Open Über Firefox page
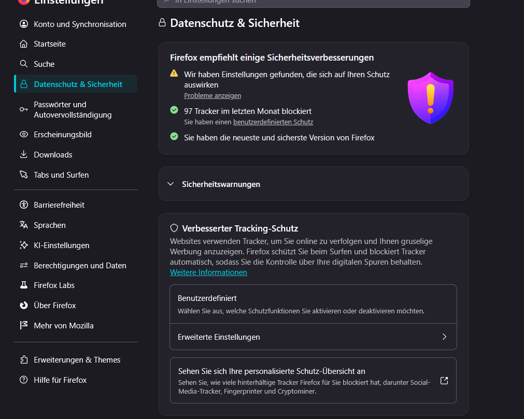The image size is (524, 419). 76,305
